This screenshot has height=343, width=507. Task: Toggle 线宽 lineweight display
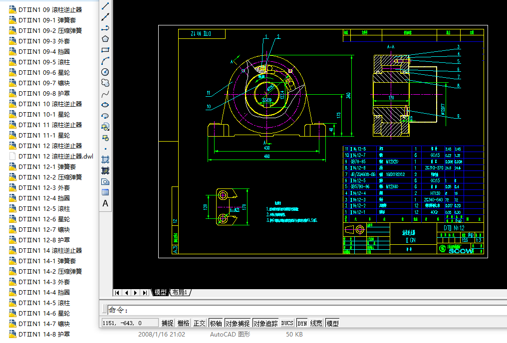click(316, 323)
